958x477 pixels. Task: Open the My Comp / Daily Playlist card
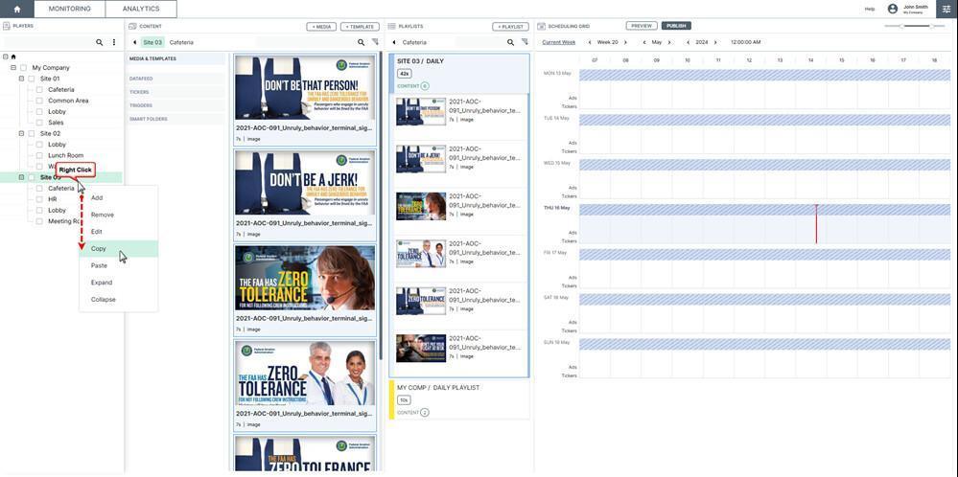[459, 399]
